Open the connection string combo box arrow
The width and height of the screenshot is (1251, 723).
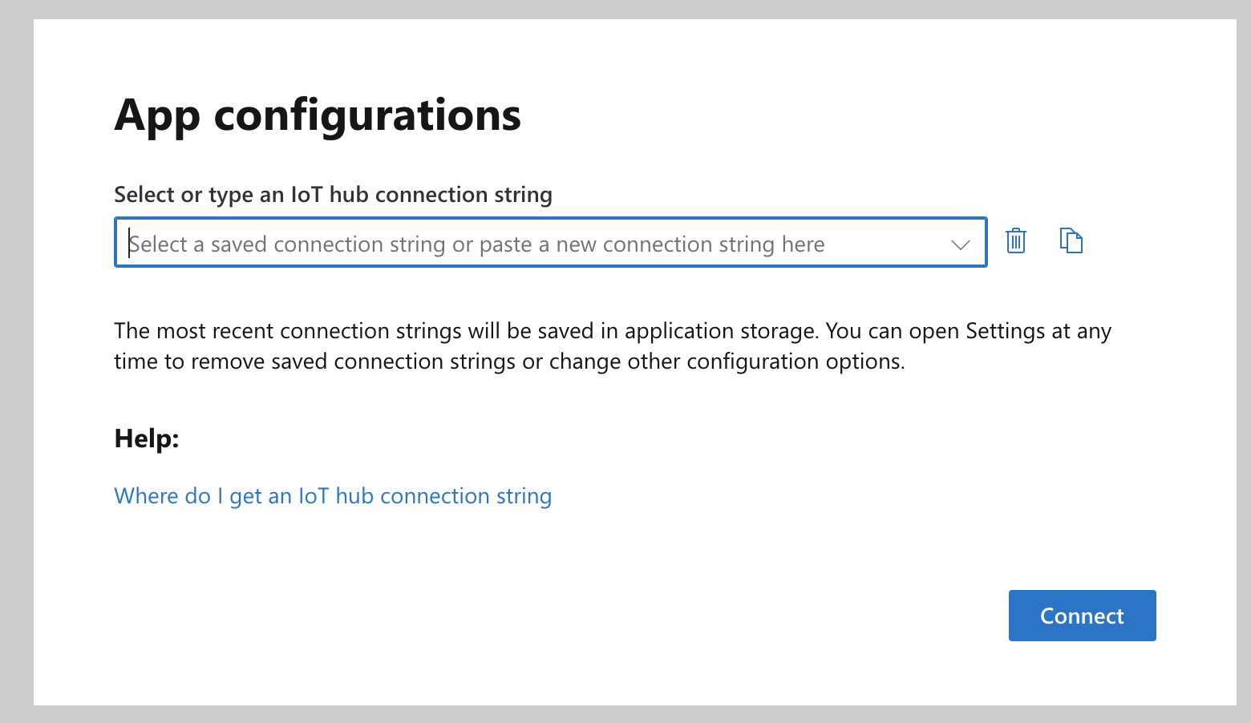pyautogui.click(x=960, y=244)
